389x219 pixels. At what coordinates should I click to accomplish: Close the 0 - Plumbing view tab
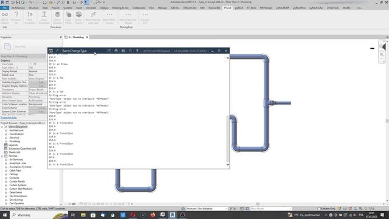(87, 37)
